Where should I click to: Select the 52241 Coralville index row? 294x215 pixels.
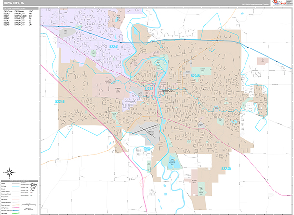20,15
